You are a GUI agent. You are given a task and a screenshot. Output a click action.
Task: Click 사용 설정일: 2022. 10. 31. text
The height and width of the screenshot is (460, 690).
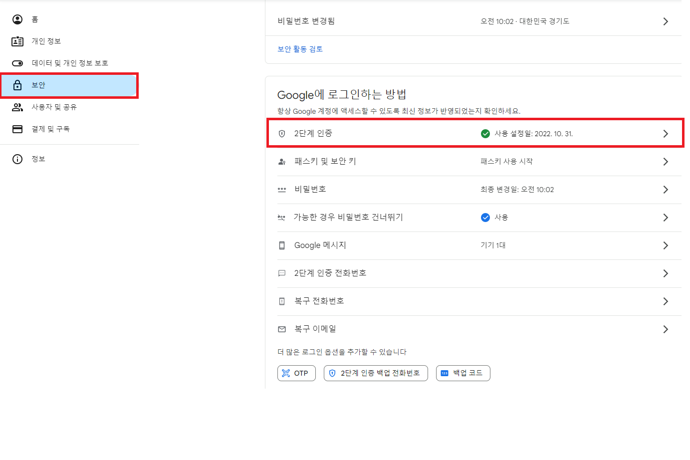pos(533,134)
